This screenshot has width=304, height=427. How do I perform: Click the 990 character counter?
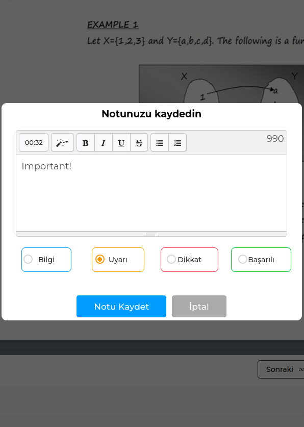tap(275, 139)
